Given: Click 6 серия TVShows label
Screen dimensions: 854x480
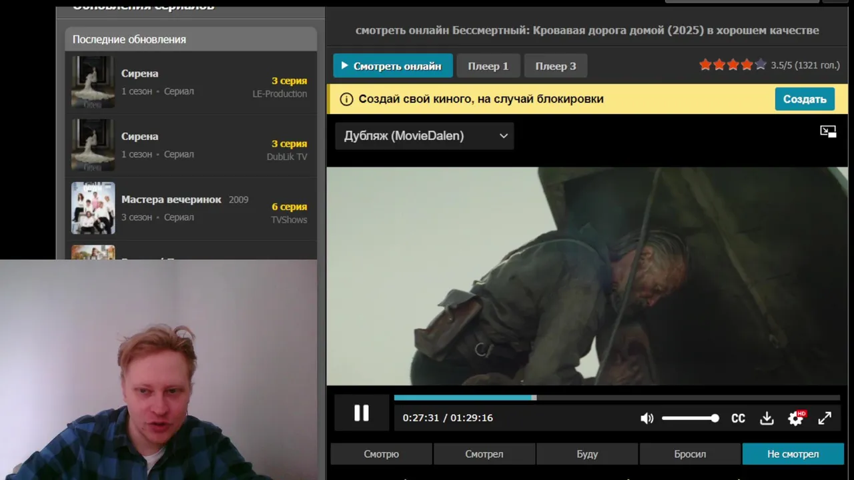Looking at the screenshot, I should click(289, 213).
